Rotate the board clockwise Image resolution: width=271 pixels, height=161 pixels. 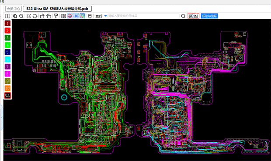(49, 16)
